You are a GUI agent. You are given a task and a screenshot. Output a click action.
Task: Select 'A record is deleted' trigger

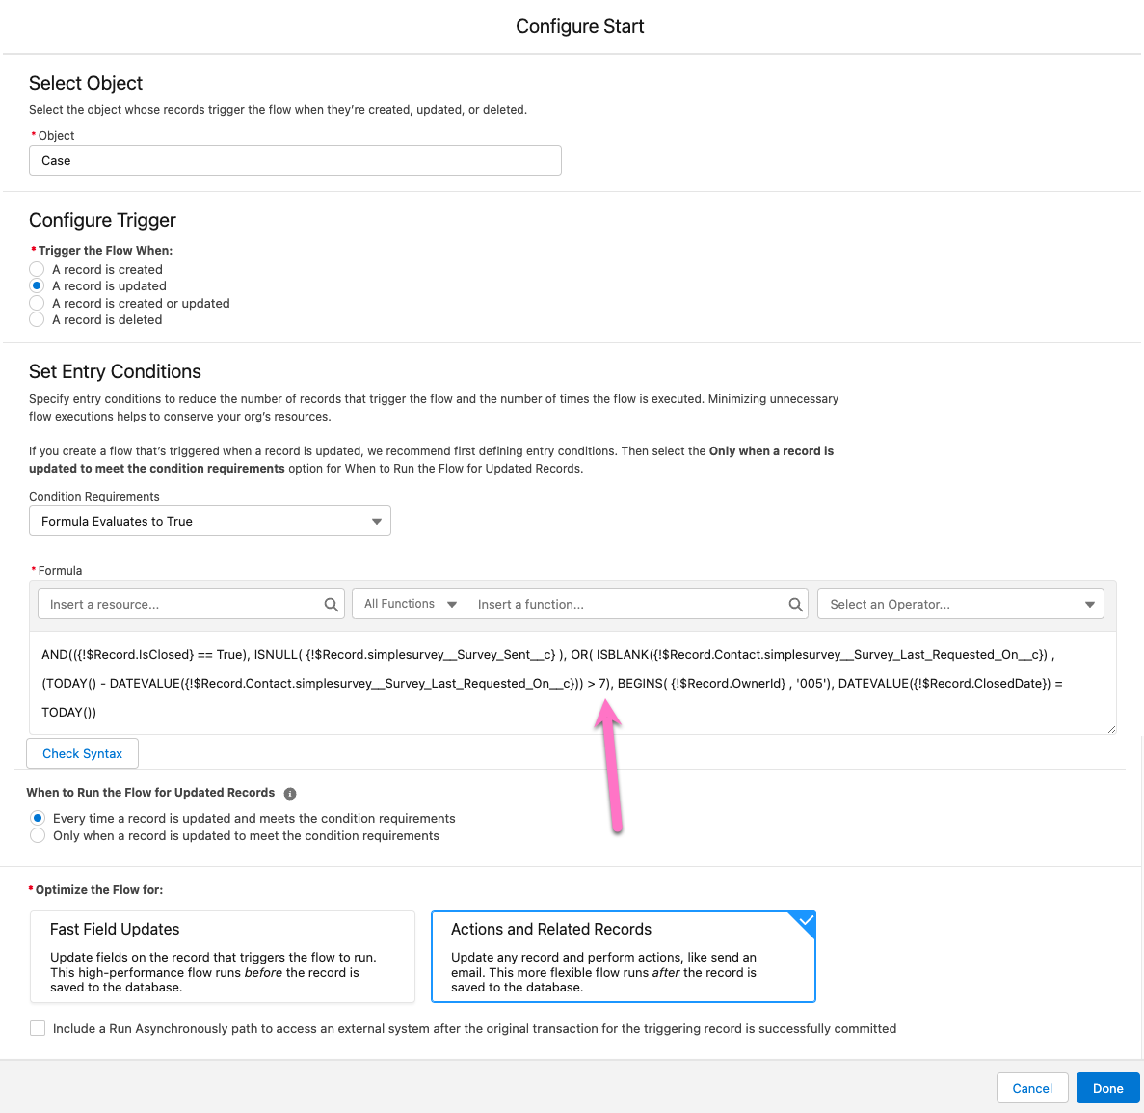[x=37, y=319]
